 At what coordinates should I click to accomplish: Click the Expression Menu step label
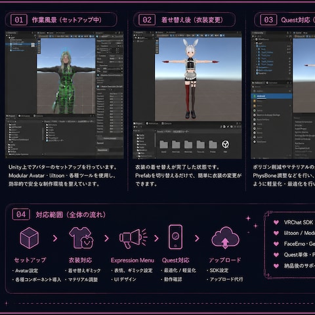coord(133,261)
